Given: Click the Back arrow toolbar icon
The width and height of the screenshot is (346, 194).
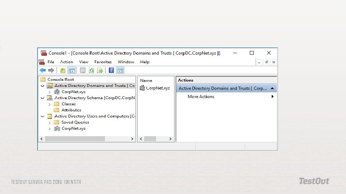Looking at the screenshot, I should pyautogui.click(x=43, y=70).
